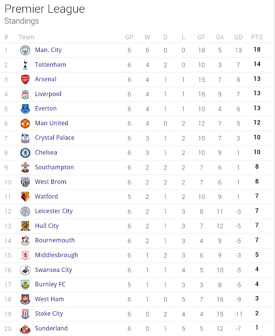Open the Middlesbrough team link
275x336 pixels.
57,255
